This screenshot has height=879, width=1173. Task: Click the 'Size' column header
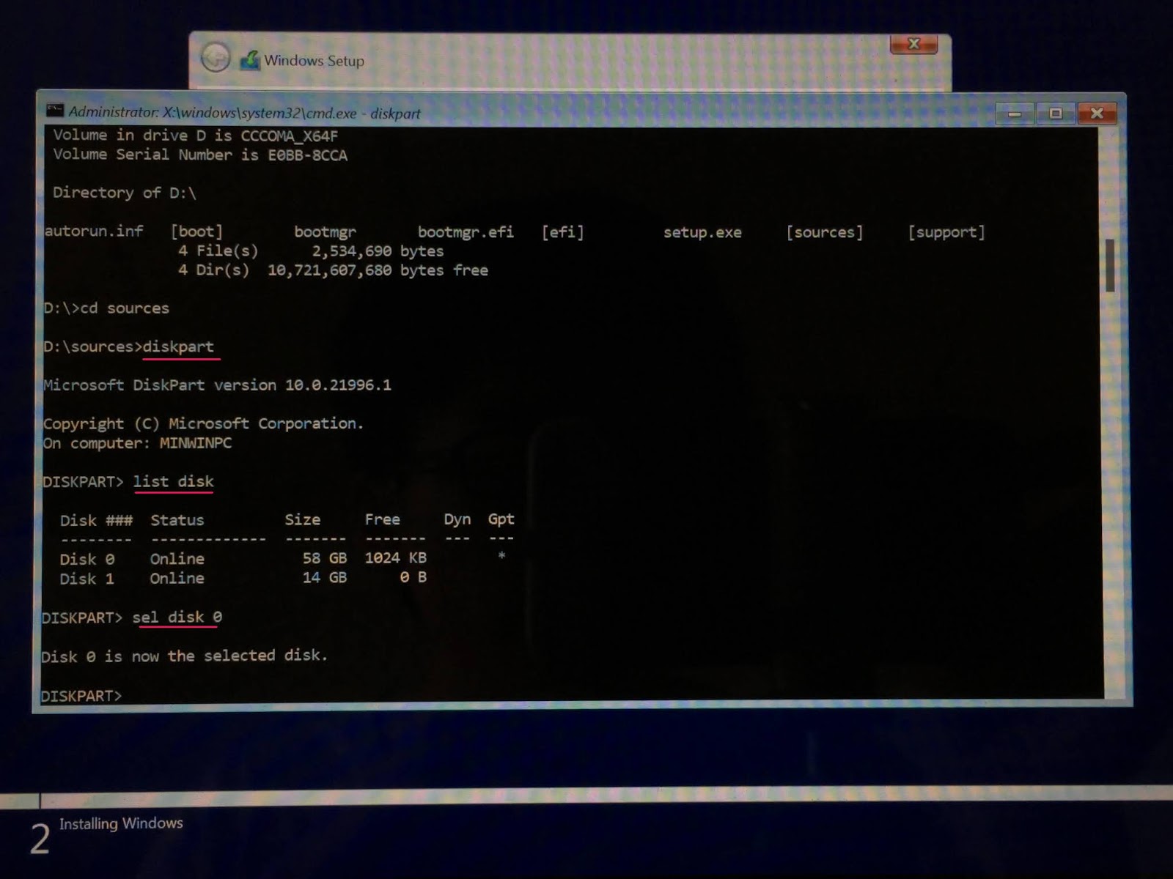pos(303,519)
